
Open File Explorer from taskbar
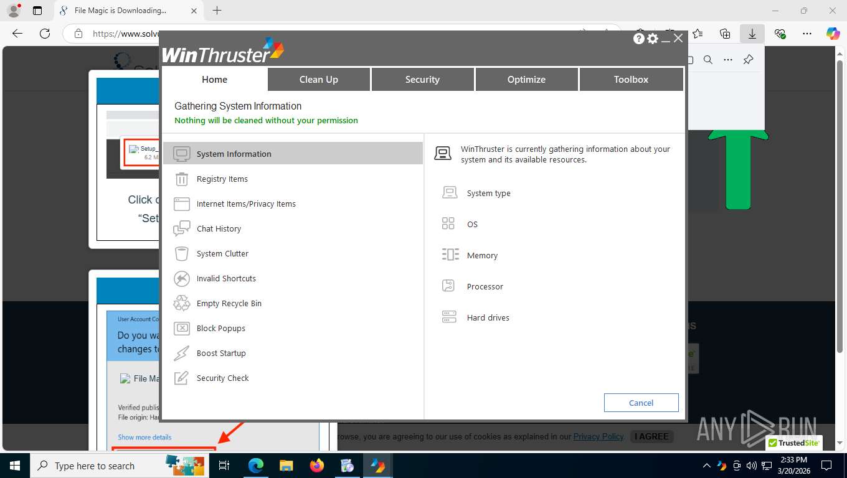point(286,466)
